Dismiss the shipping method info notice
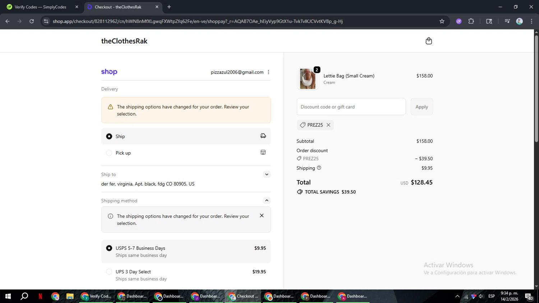The height and width of the screenshot is (303, 539). 262,215
